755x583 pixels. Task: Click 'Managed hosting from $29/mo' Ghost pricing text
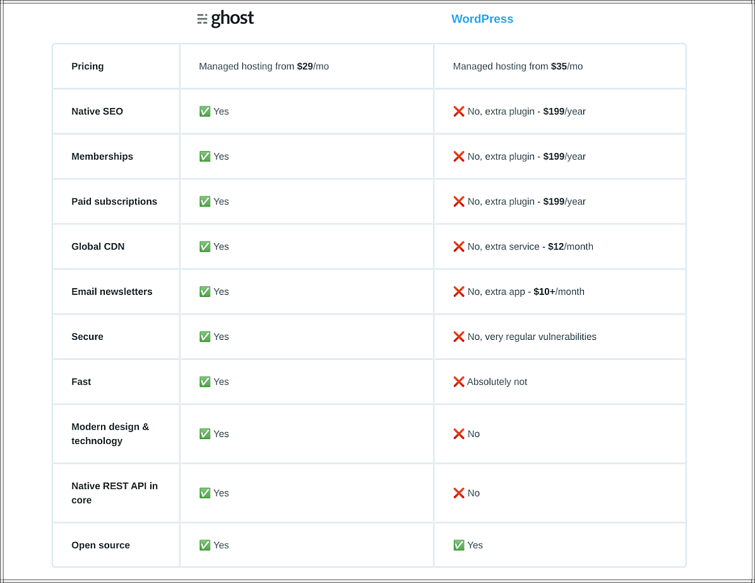pos(264,66)
